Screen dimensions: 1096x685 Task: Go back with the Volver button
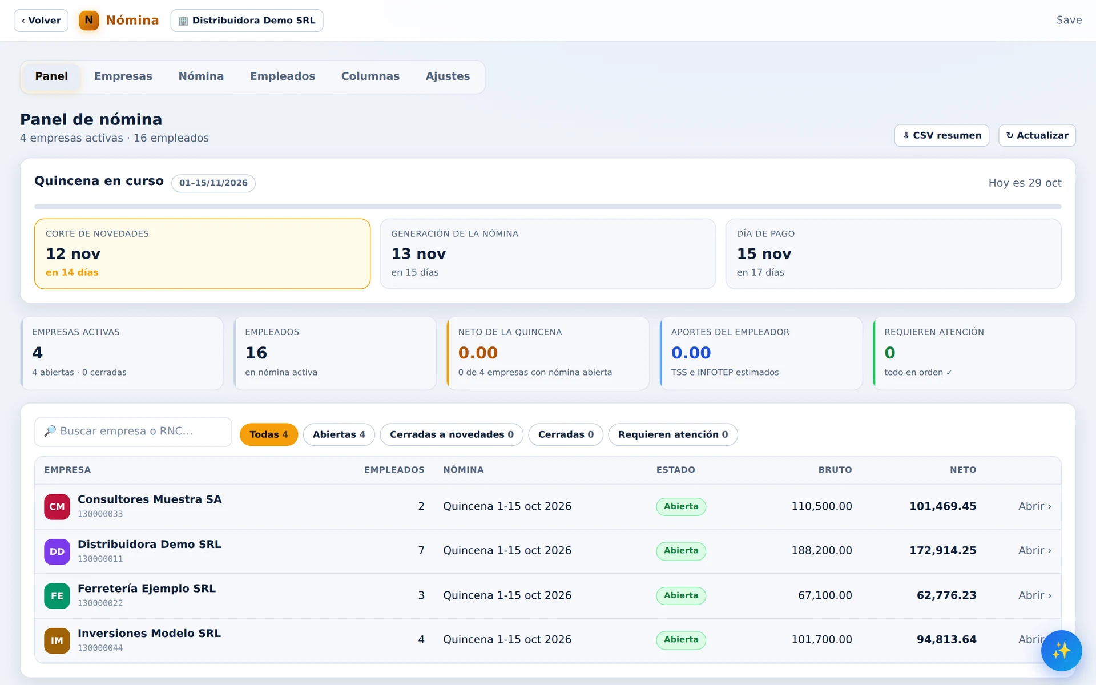coord(41,21)
